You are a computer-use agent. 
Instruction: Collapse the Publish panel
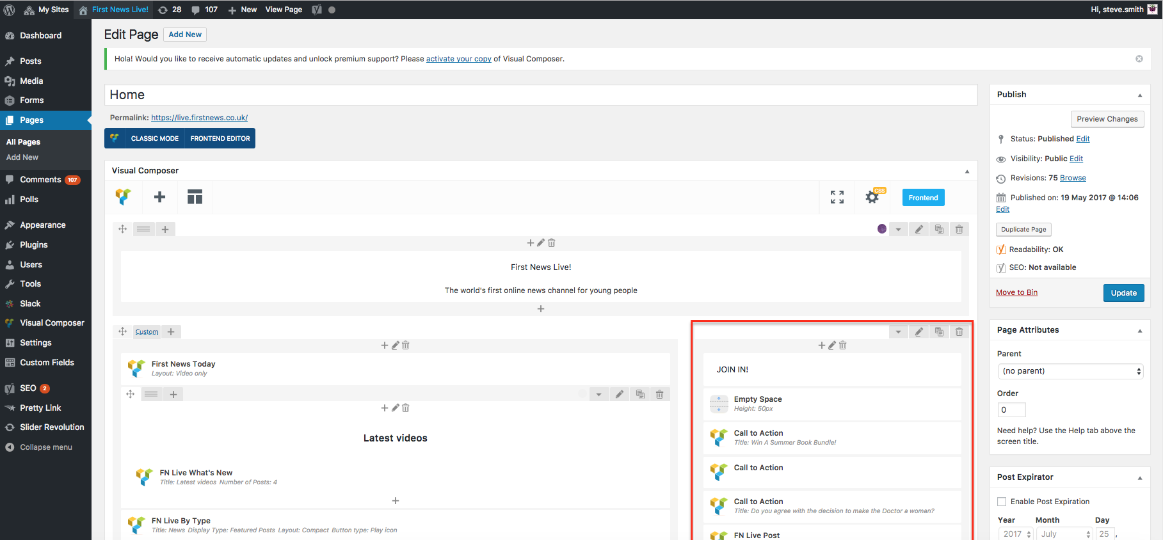click(1139, 95)
